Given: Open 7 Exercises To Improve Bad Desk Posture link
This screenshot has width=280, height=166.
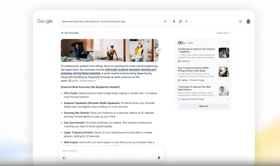Looking at the screenshot, I should [194, 88].
